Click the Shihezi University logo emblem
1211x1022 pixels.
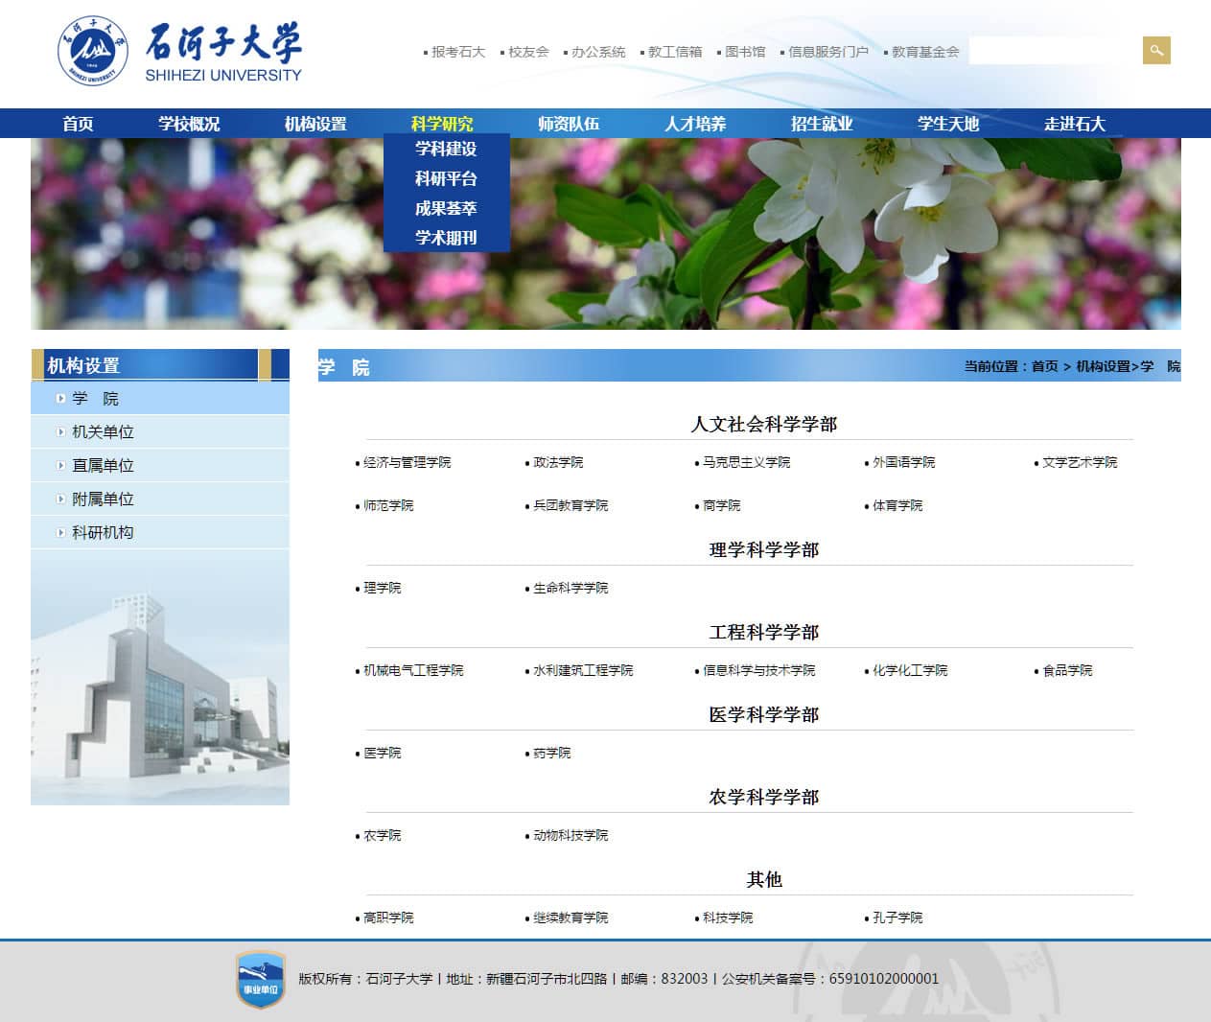(x=92, y=51)
